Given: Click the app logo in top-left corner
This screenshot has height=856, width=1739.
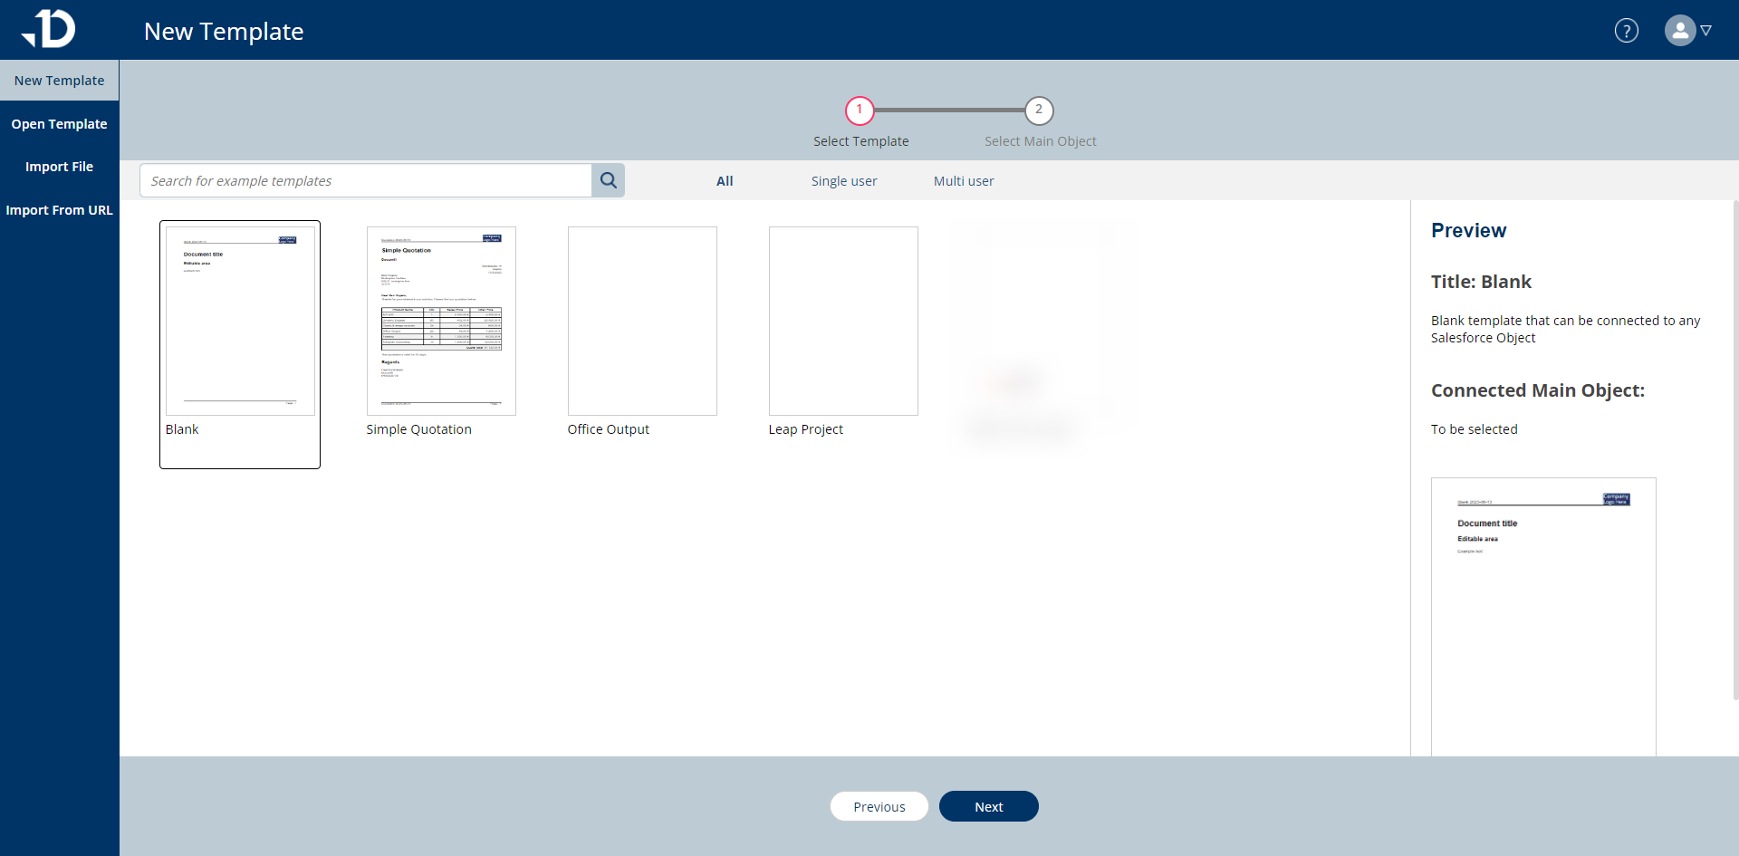Looking at the screenshot, I should pos(50,29).
